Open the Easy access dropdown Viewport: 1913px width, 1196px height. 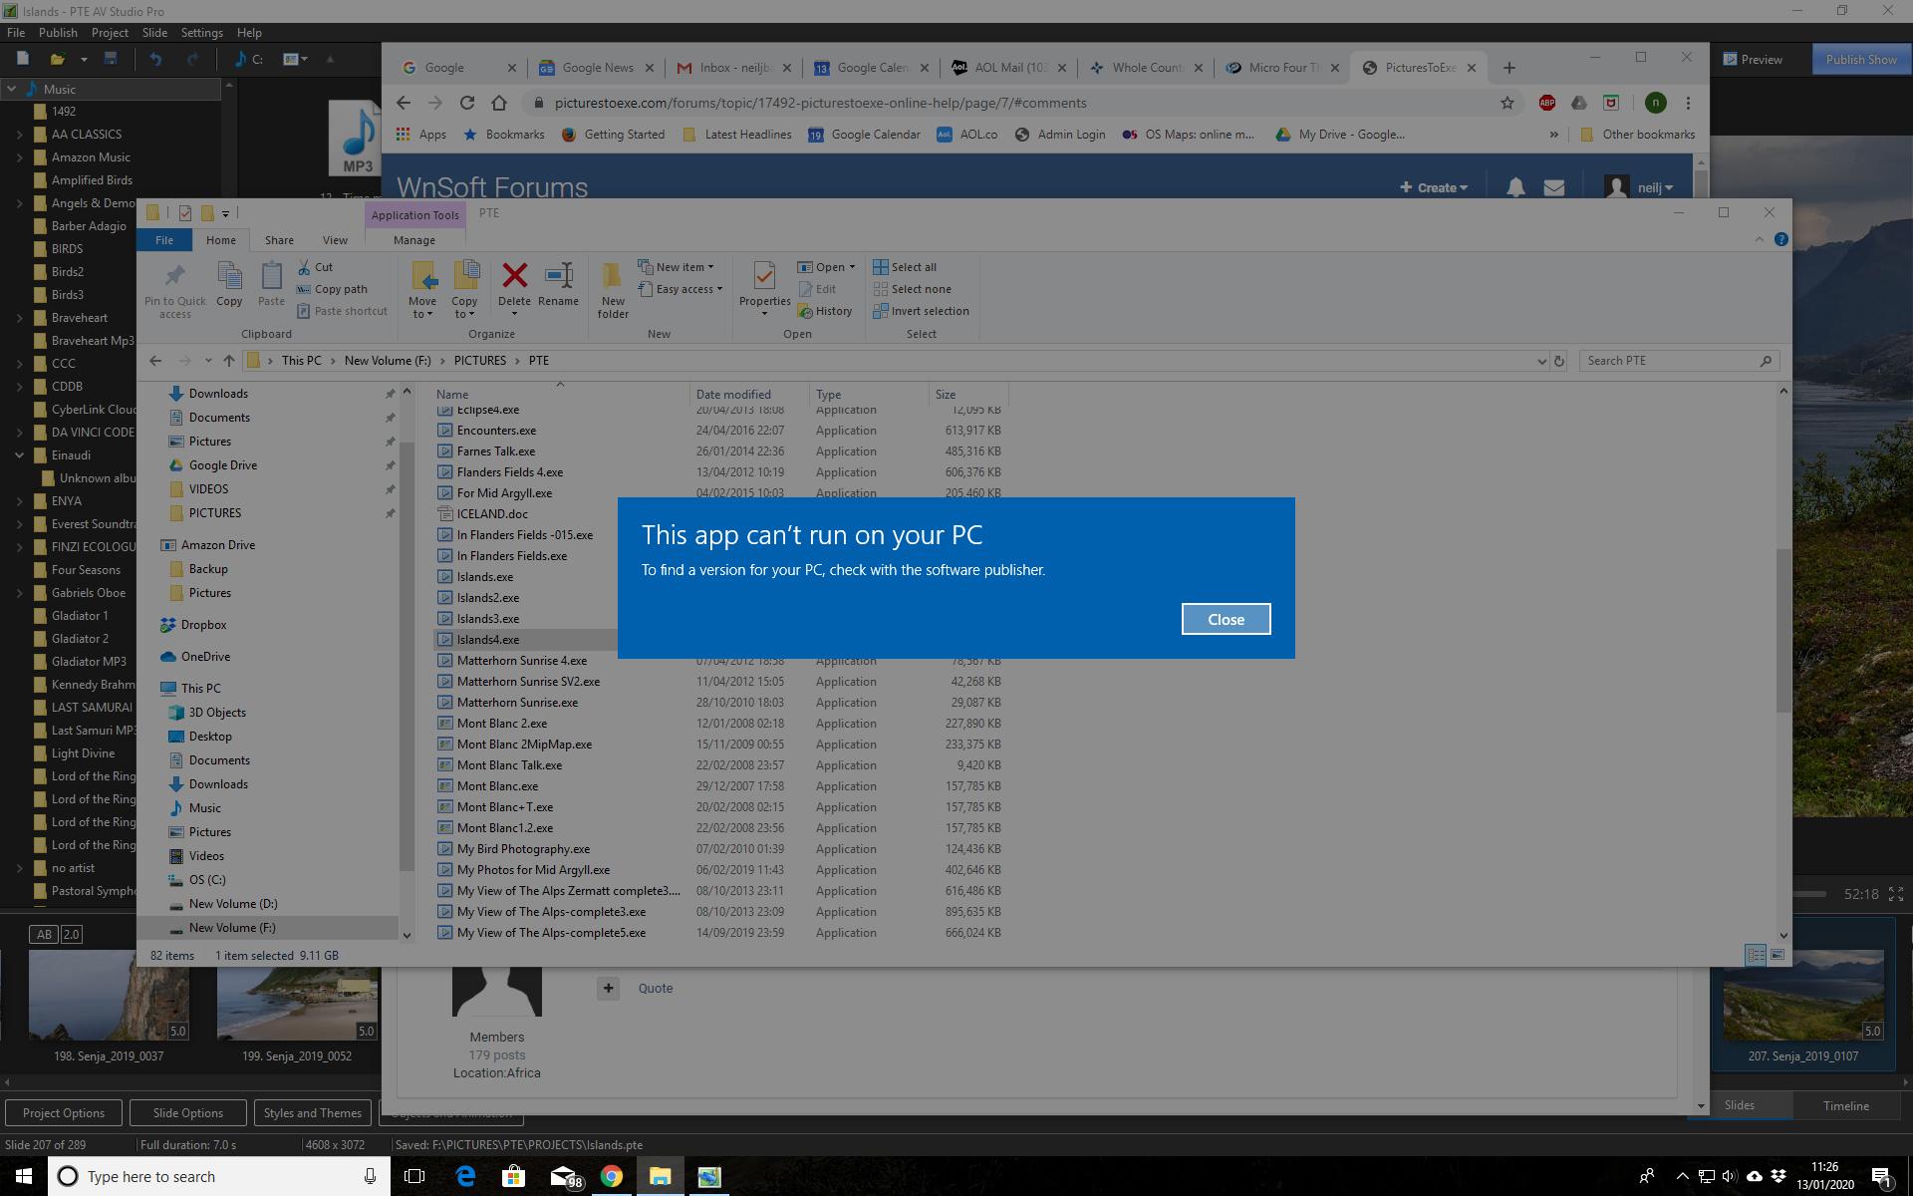687,289
